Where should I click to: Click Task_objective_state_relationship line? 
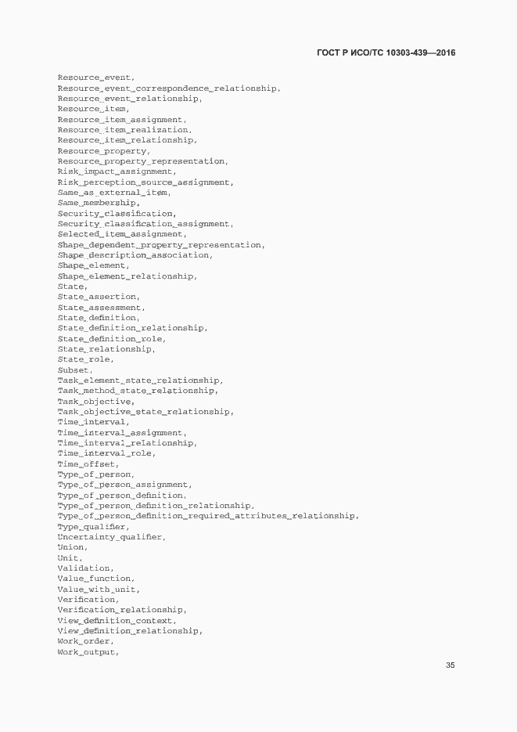145,412
